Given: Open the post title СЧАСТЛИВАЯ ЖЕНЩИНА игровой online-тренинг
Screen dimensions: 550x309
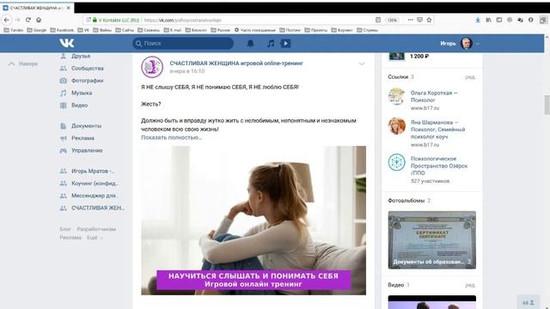Looking at the screenshot, I should (236, 64).
